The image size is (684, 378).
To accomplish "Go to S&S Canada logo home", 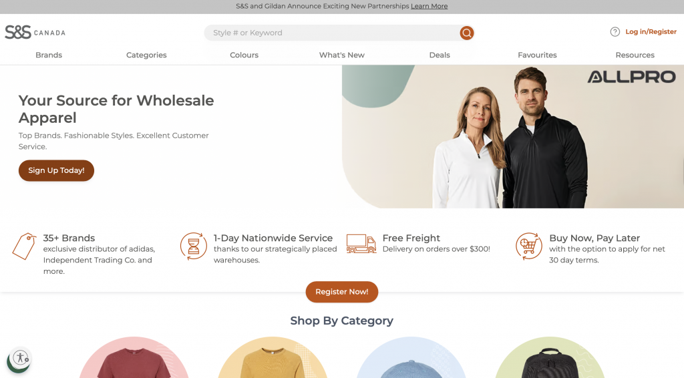I will click(x=35, y=32).
